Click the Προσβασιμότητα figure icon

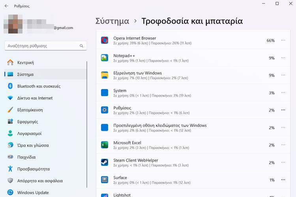[10, 169]
